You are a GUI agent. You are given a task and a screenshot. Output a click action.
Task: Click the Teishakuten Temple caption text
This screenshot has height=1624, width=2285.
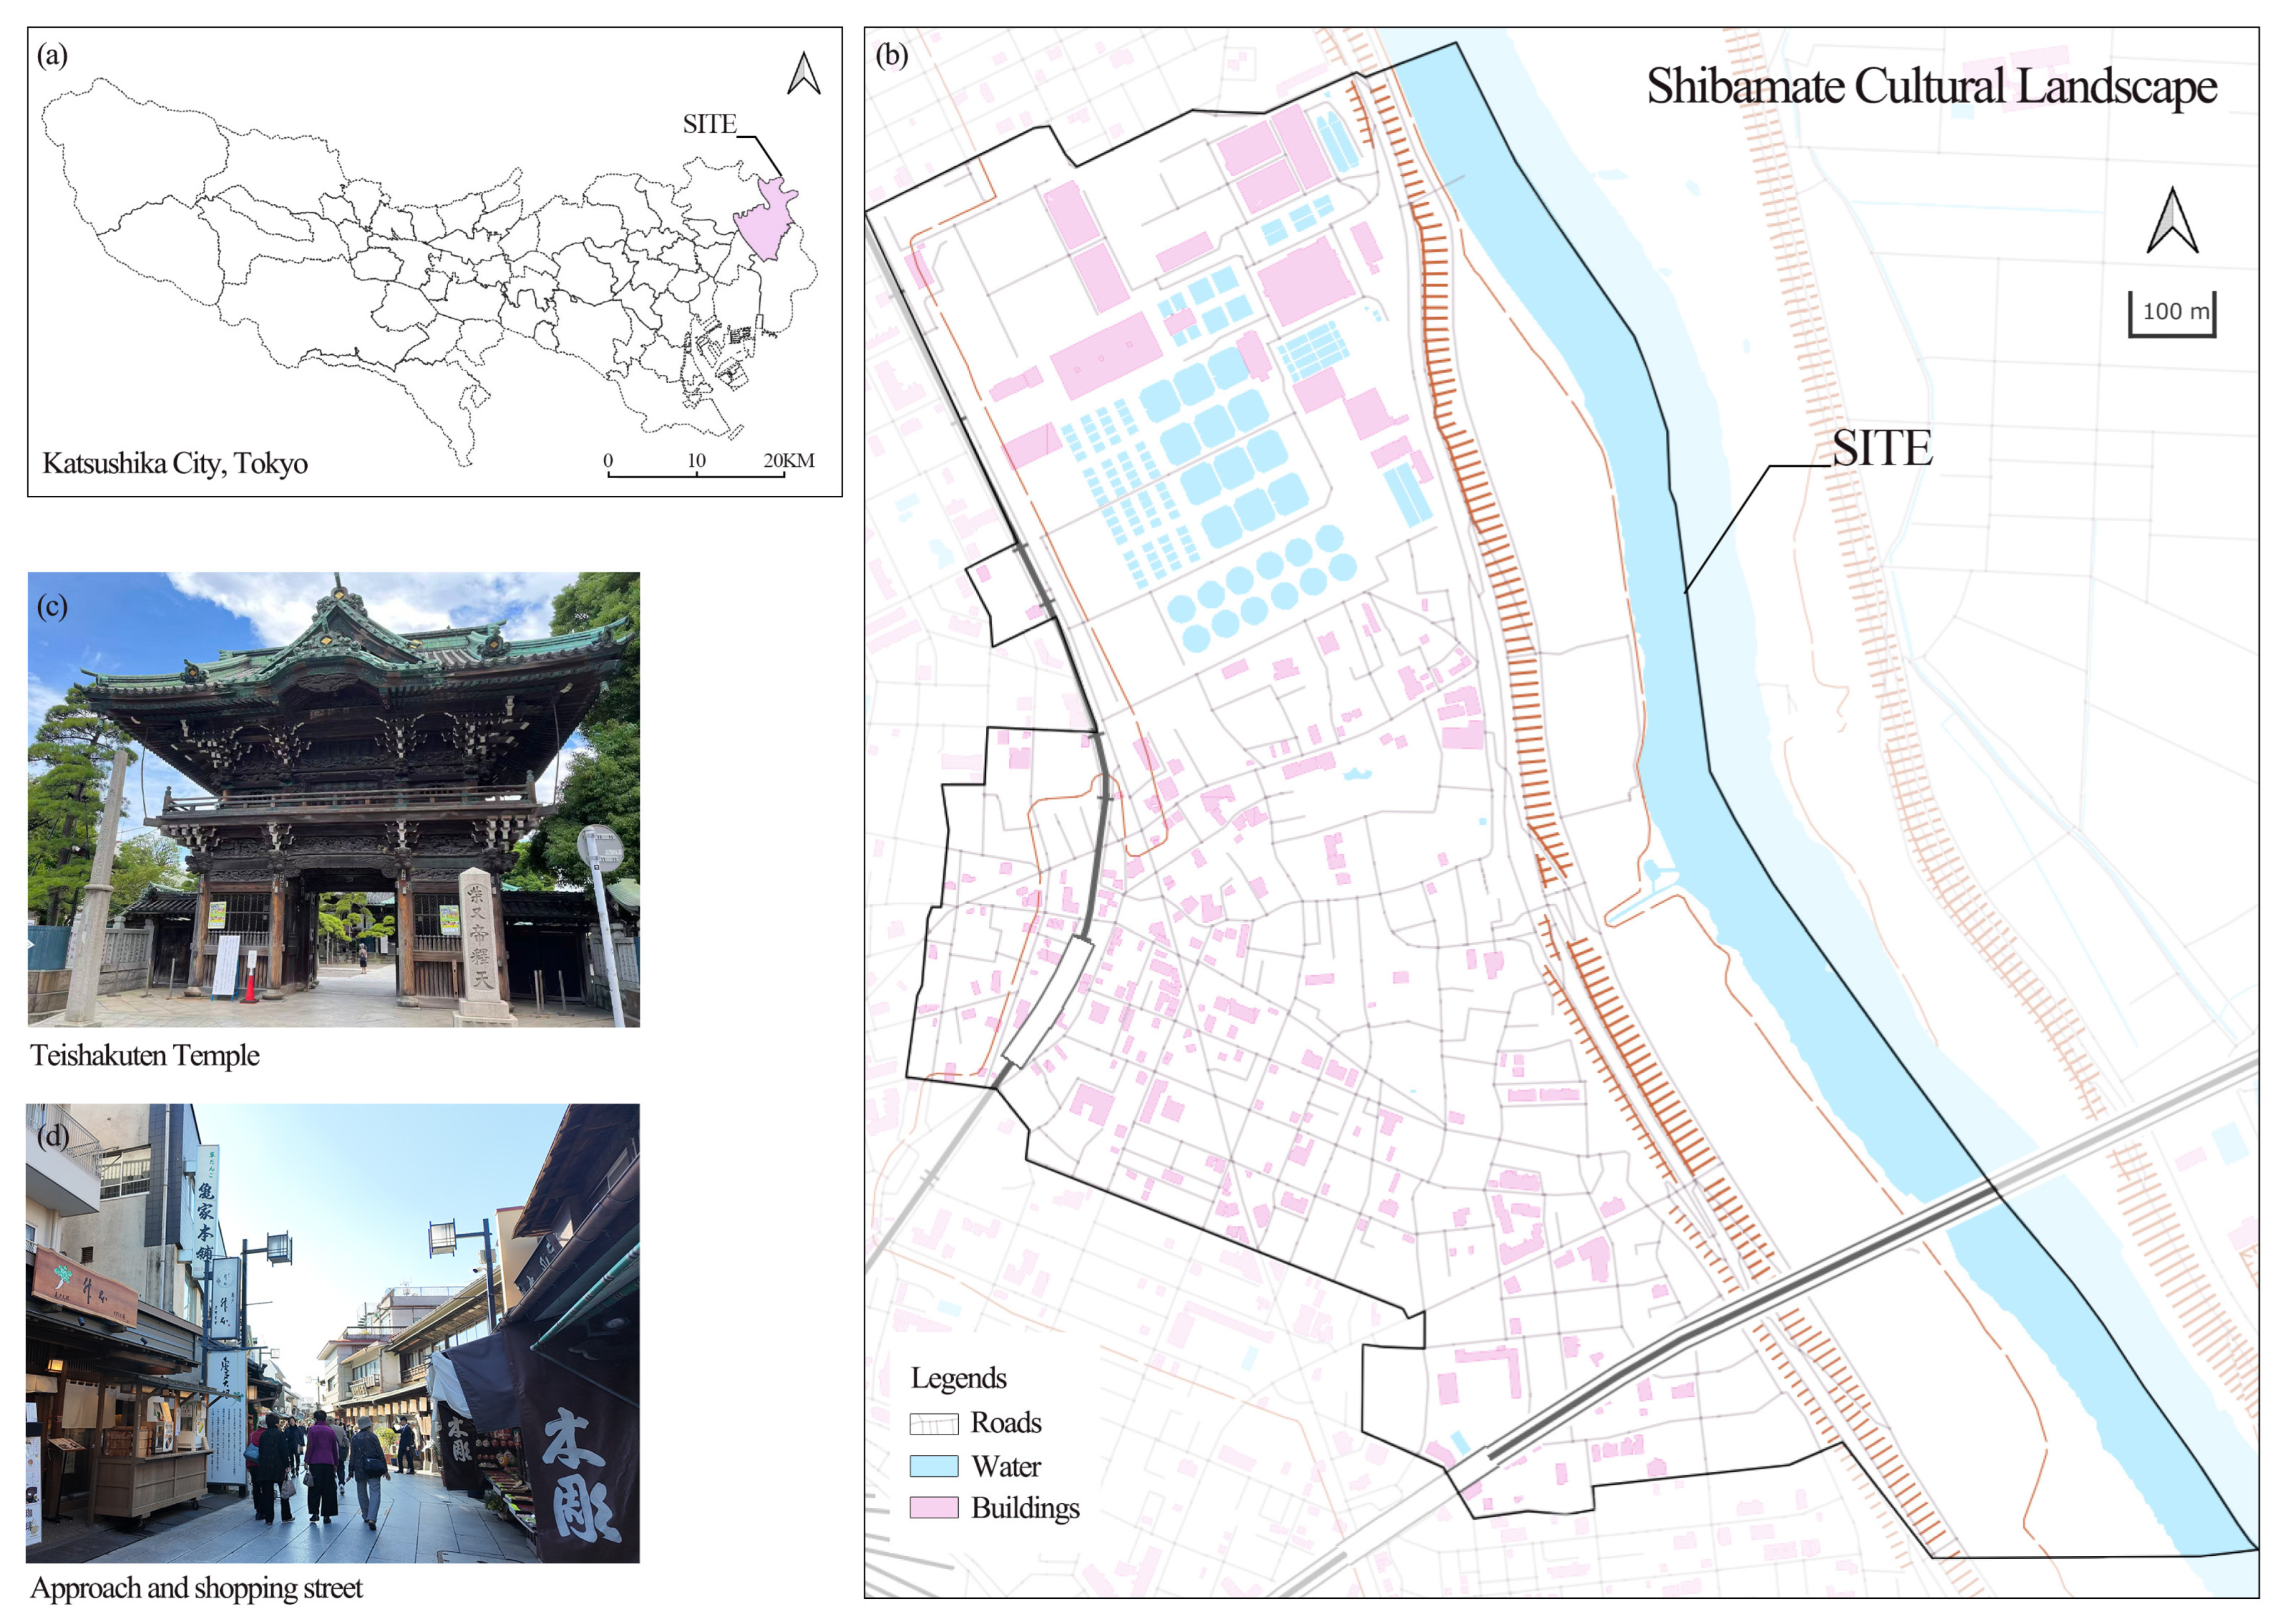[145, 1055]
